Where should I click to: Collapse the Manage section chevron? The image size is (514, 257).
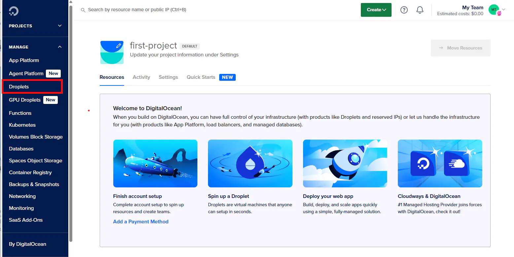pos(59,47)
